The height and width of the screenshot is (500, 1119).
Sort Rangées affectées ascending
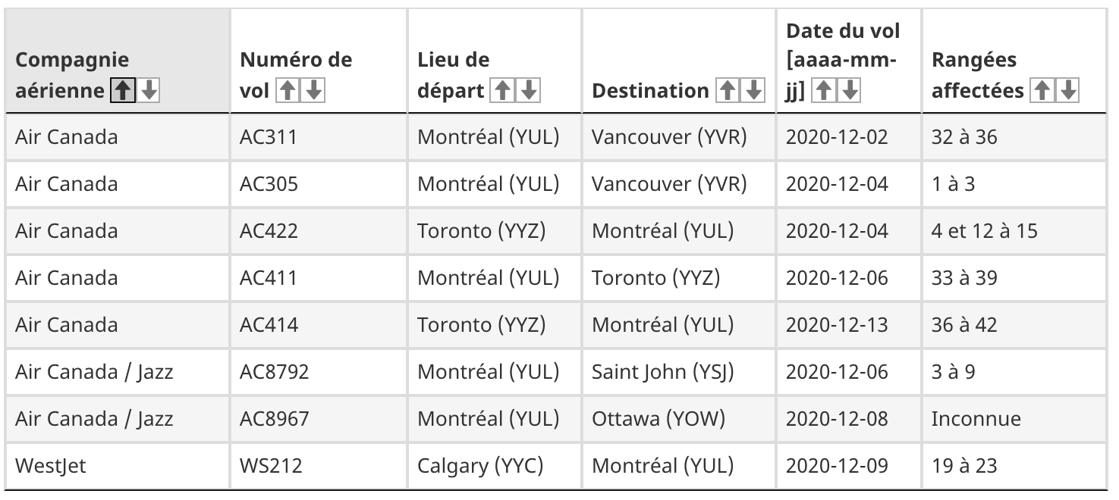coord(1041,91)
